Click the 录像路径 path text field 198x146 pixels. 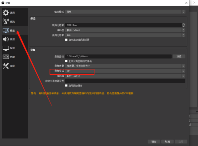pos(118,57)
